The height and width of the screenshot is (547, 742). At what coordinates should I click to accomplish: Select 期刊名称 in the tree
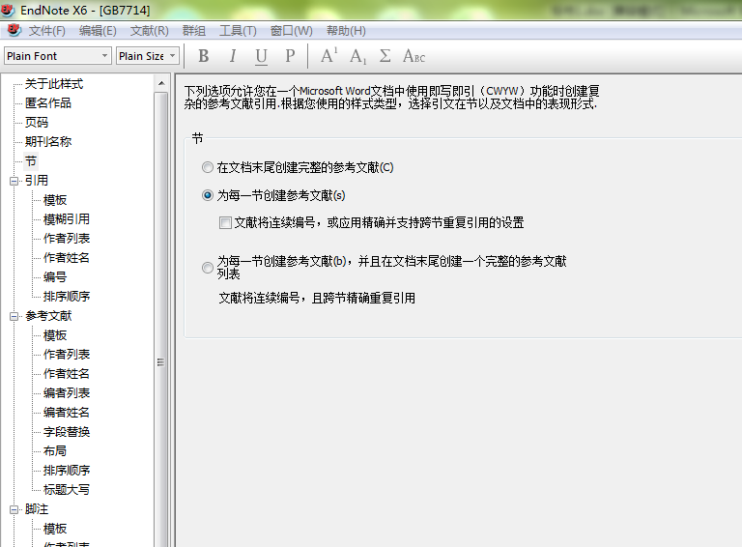coord(47,141)
